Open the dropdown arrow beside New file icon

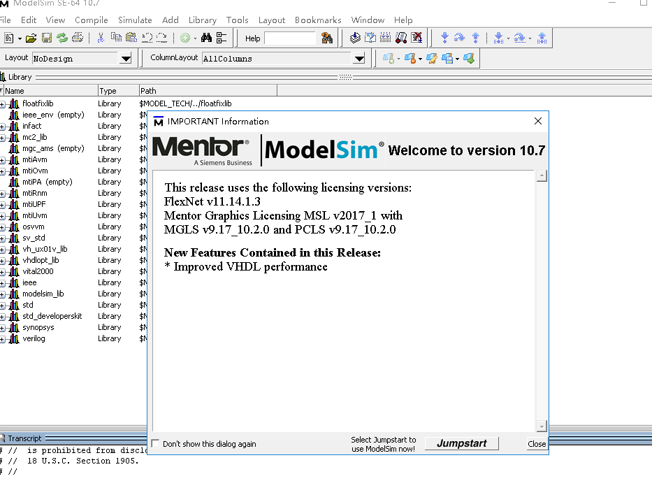(20, 38)
